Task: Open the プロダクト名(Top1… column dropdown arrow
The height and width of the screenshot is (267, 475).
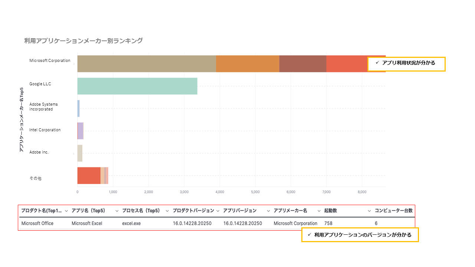Action: [66, 211]
